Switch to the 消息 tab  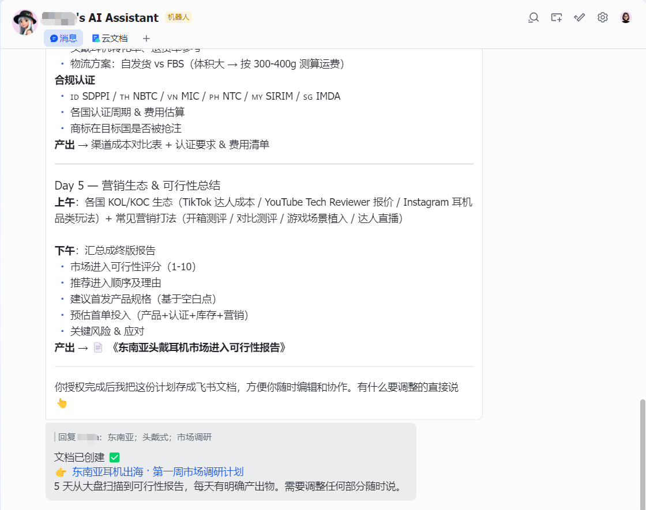(63, 39)
